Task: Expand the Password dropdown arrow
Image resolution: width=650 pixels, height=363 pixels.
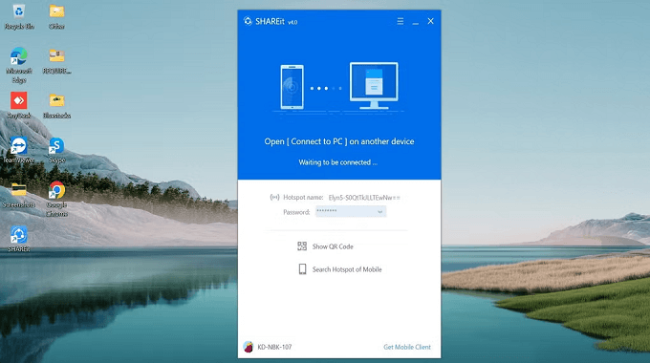Action: point(379,212)
